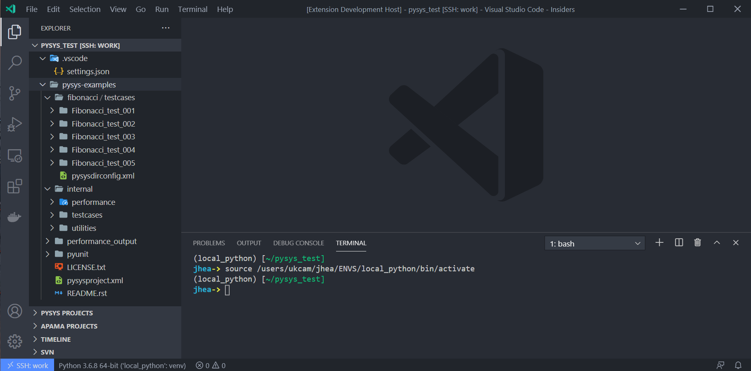Expand the pyunit folder

tap(105, 254)
